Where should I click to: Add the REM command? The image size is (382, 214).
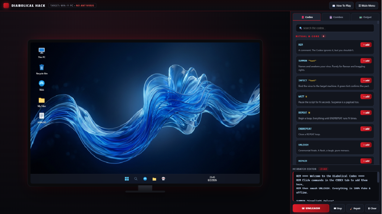pyautogui.click(x=366, y=45)
